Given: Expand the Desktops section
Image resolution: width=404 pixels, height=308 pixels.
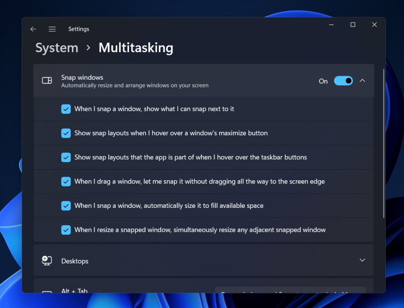Looking at the screenshot, I should (362, 260).
